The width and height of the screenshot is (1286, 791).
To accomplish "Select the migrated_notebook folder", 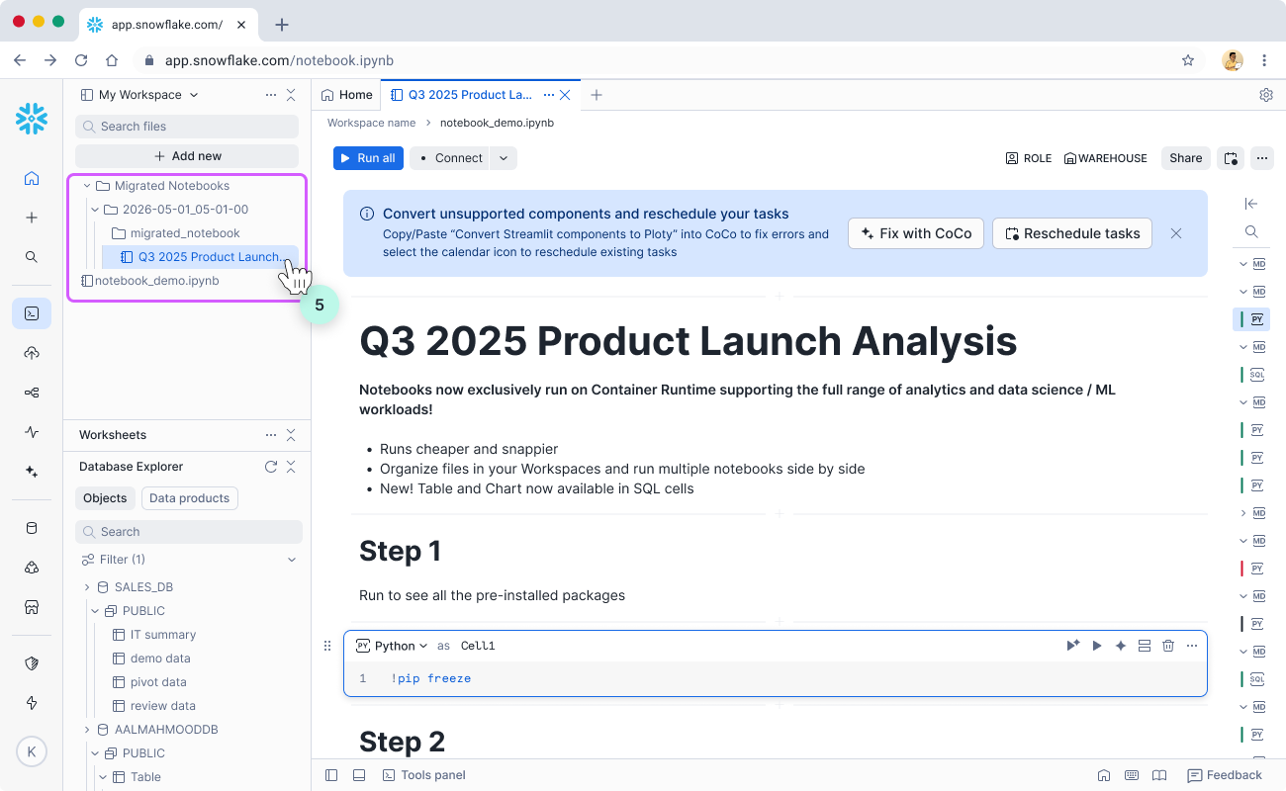I will 176,233.
